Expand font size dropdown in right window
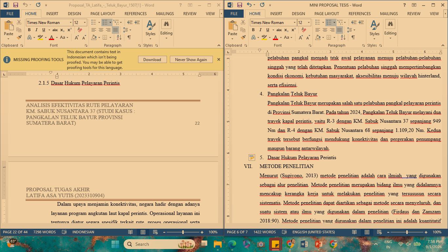The height and width of the screenshot is (252, 448). [x=309, y=22]
